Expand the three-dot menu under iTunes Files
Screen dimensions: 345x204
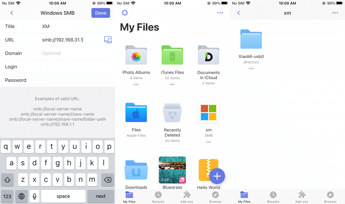click(x=172, y=84)
